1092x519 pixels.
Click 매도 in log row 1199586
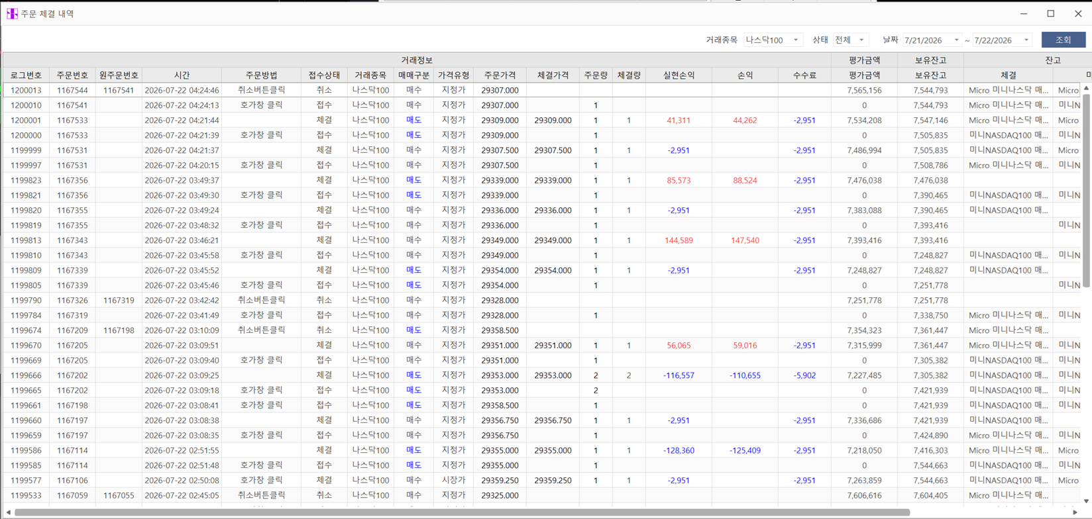coord(414,450)
